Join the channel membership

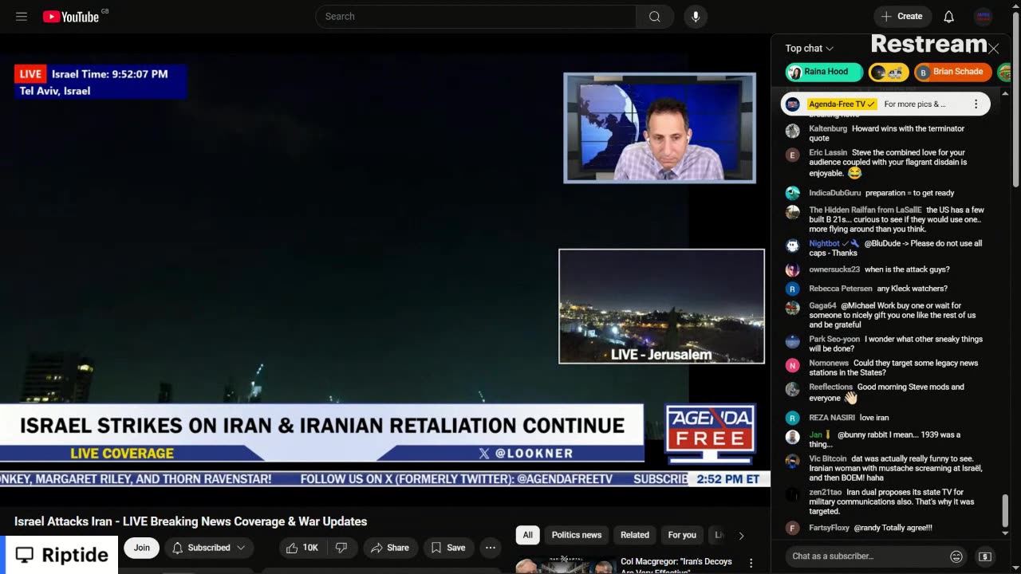(x=141, y=548)
